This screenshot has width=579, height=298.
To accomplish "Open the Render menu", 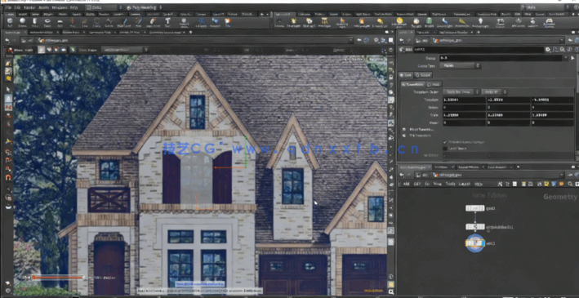I will [29, 7].
